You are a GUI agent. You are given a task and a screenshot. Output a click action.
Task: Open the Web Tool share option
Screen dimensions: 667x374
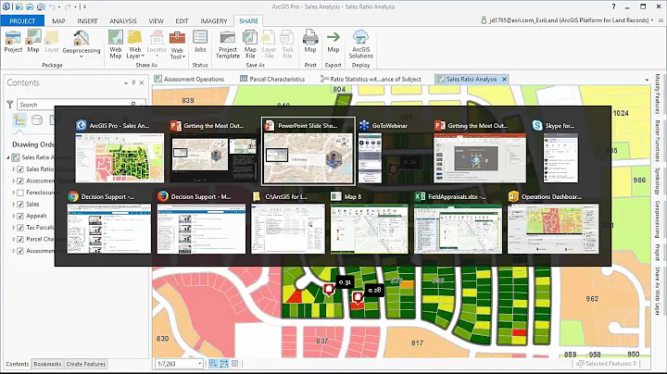coord(177,44)
